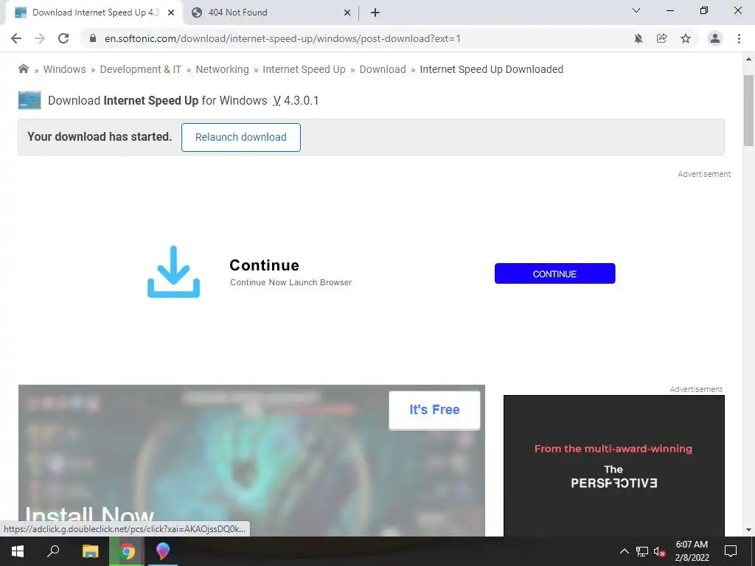
Task: Open the Networking breadcrumb link
Action: (222, 69)
